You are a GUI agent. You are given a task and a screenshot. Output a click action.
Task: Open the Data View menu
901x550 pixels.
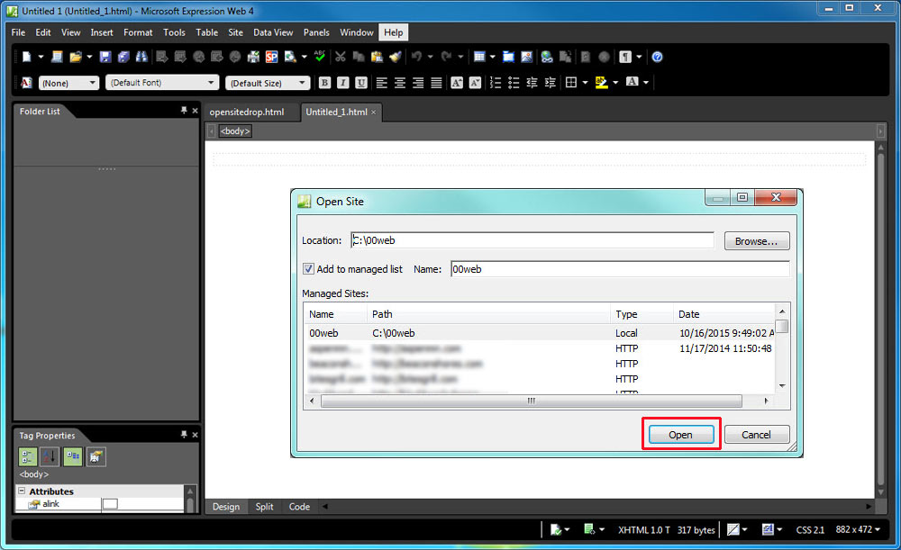coord(273,32)
